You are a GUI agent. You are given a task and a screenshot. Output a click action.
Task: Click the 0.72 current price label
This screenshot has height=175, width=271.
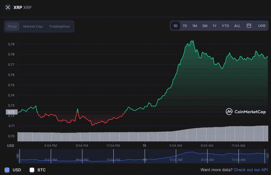tap(12, 112)
